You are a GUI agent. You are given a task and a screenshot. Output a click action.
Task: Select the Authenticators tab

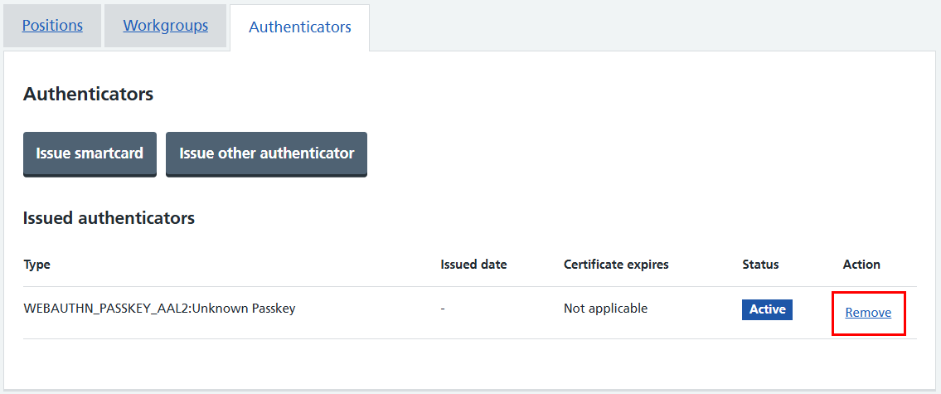299,27
